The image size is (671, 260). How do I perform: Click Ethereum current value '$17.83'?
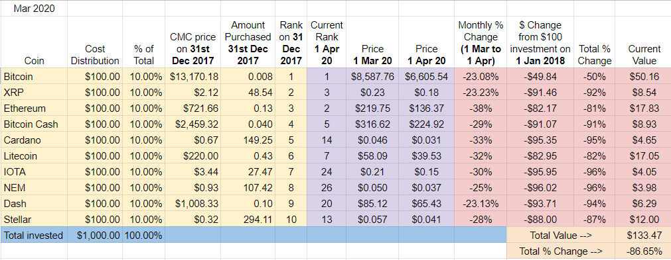click(x=642, y=108)
